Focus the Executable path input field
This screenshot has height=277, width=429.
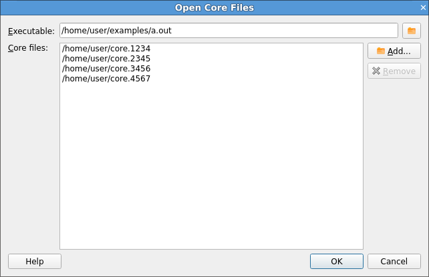[x=229, y=31]
